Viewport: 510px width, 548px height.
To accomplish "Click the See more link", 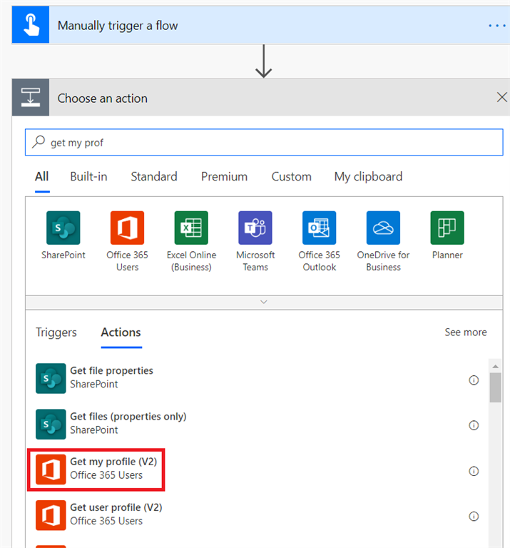I will [x=466, y=333].
